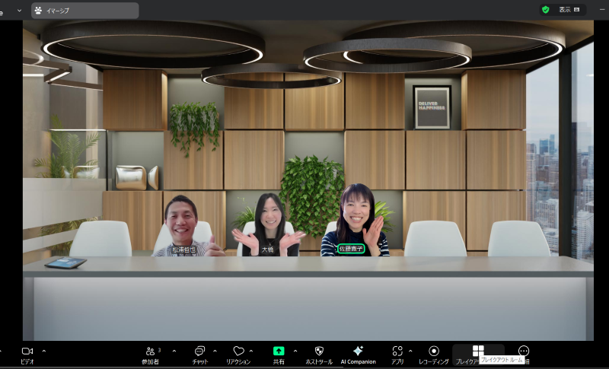The width and height of the screenshot is (609, 369).
Task: Open AI Companion sparkle icon
Action: (358, 351)
